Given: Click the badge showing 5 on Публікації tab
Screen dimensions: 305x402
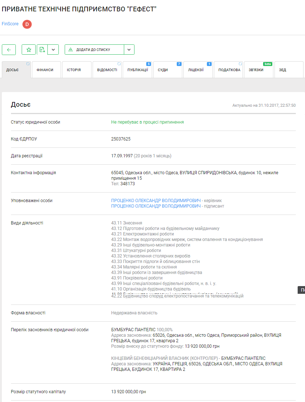Looking at the screenshot, I should (x=148, y=64).
